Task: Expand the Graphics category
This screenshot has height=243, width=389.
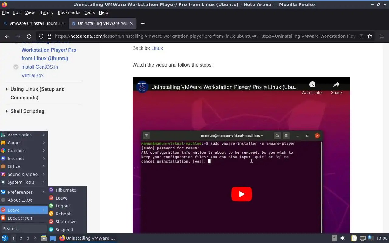Action: click(24, 151)
